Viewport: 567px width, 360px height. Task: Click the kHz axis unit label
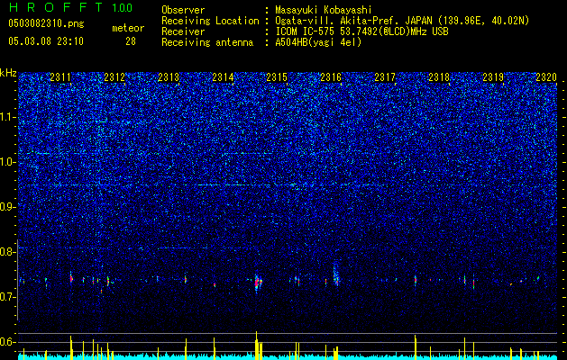coord(8,73)
